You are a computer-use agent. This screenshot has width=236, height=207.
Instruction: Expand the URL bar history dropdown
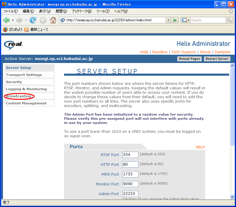pyautogui.click(x=168, y=20)
